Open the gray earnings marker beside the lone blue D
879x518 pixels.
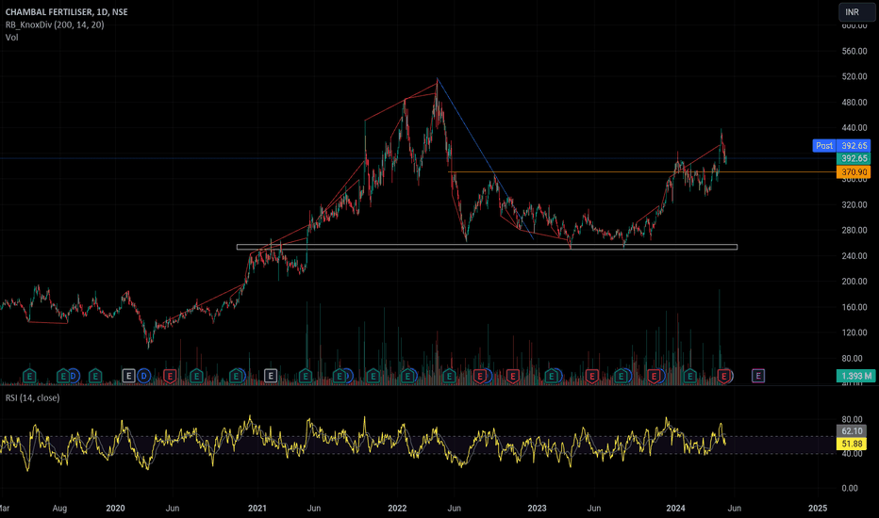click(x=128, y=377)
